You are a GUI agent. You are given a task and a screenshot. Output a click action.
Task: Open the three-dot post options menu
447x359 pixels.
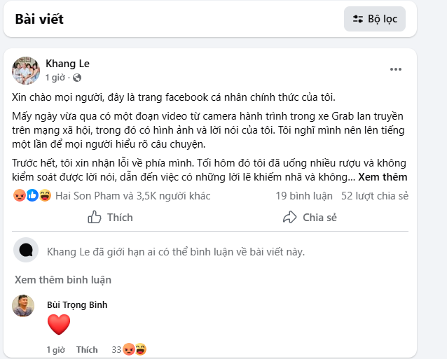click(396, 69)
